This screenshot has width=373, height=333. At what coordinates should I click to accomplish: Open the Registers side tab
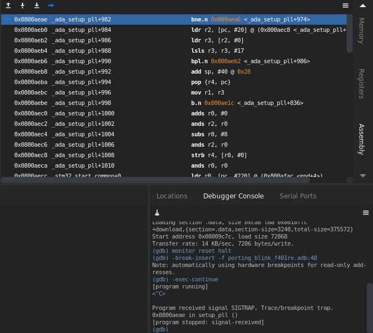(361, 84)
